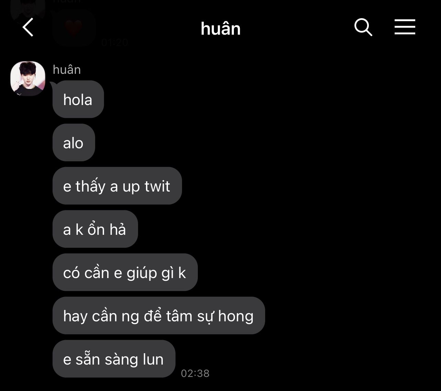Viewport: 441px width, 391px height.
Task: Tap the chat title huân in the header
Action: click(x=220, y=28)
